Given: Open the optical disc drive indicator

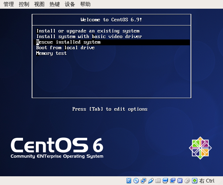Looking at the screenshot, I should click(x=136, y=181).
